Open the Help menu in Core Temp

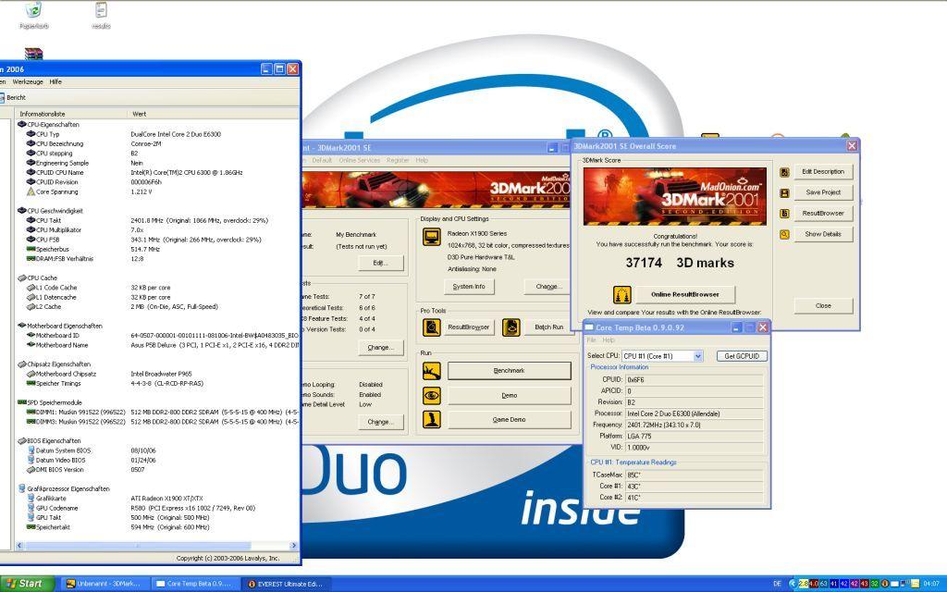coord(609,340)
